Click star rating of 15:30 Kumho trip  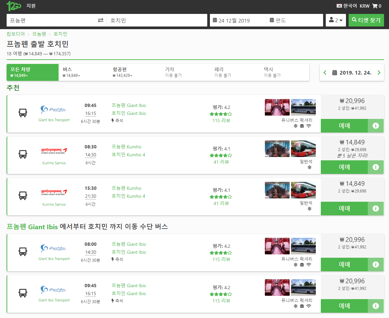(221, 197)
